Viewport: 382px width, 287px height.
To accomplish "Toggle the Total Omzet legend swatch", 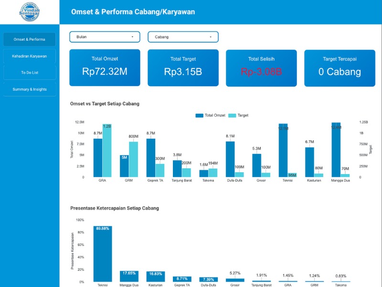I will (200, 115).
